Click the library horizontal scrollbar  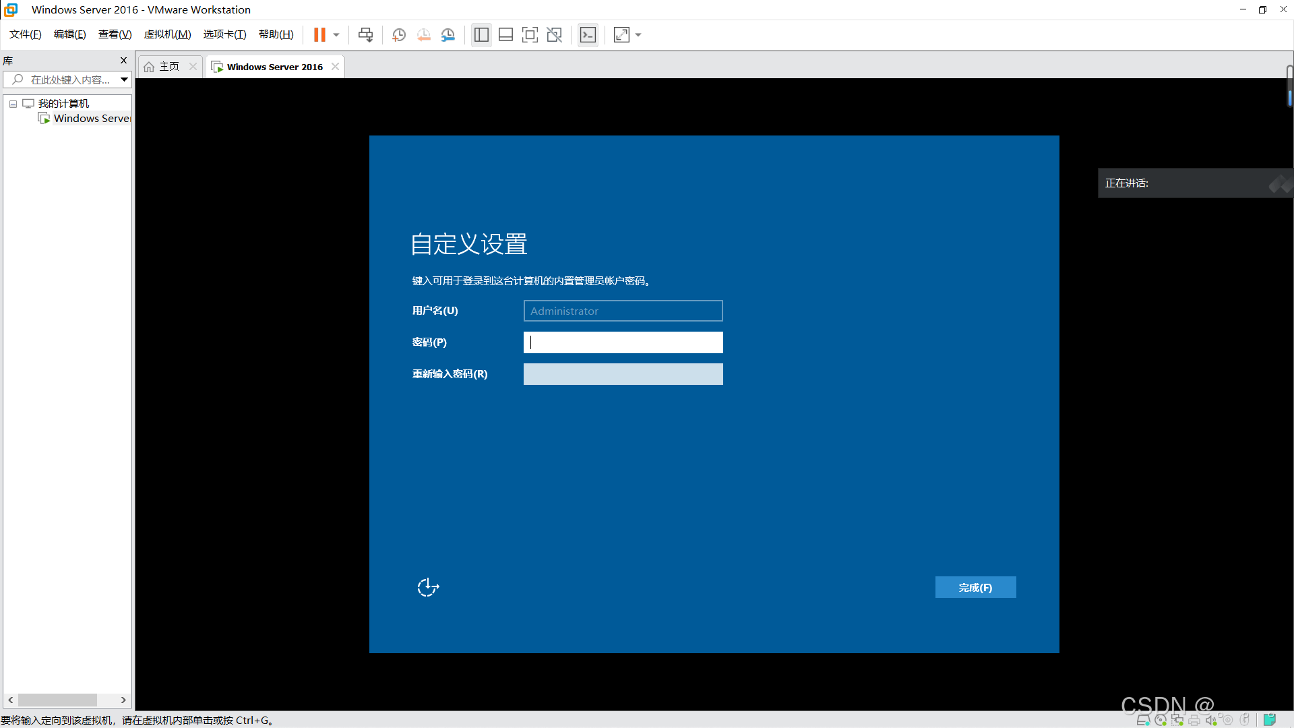coord(57,700)
